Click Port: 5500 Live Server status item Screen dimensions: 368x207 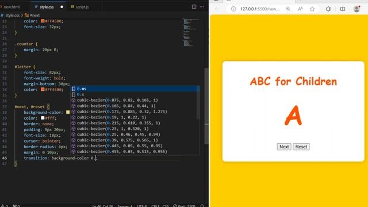pos(185,206)
